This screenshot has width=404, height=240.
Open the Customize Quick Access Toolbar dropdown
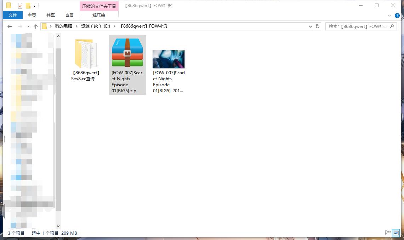[x=34, y=6]
